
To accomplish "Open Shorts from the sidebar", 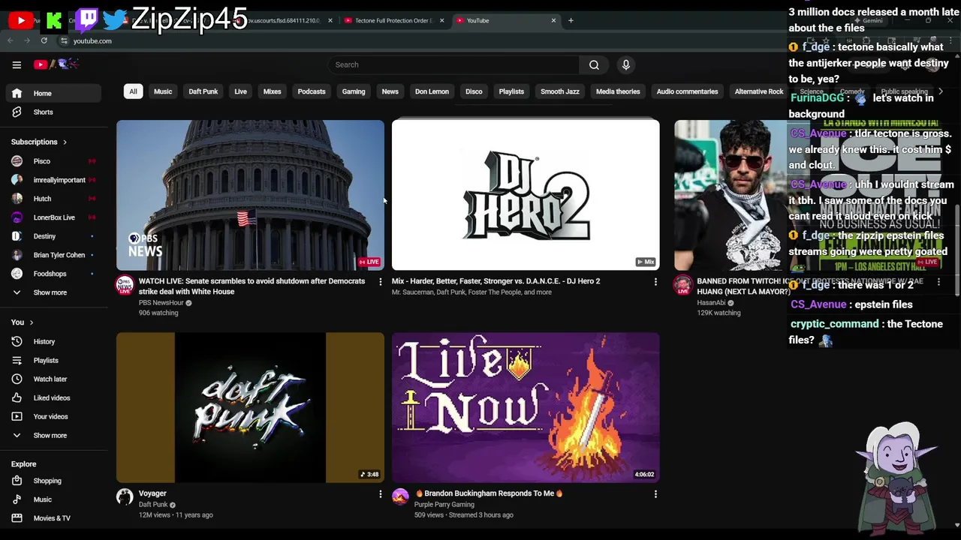I will (53, 112).
